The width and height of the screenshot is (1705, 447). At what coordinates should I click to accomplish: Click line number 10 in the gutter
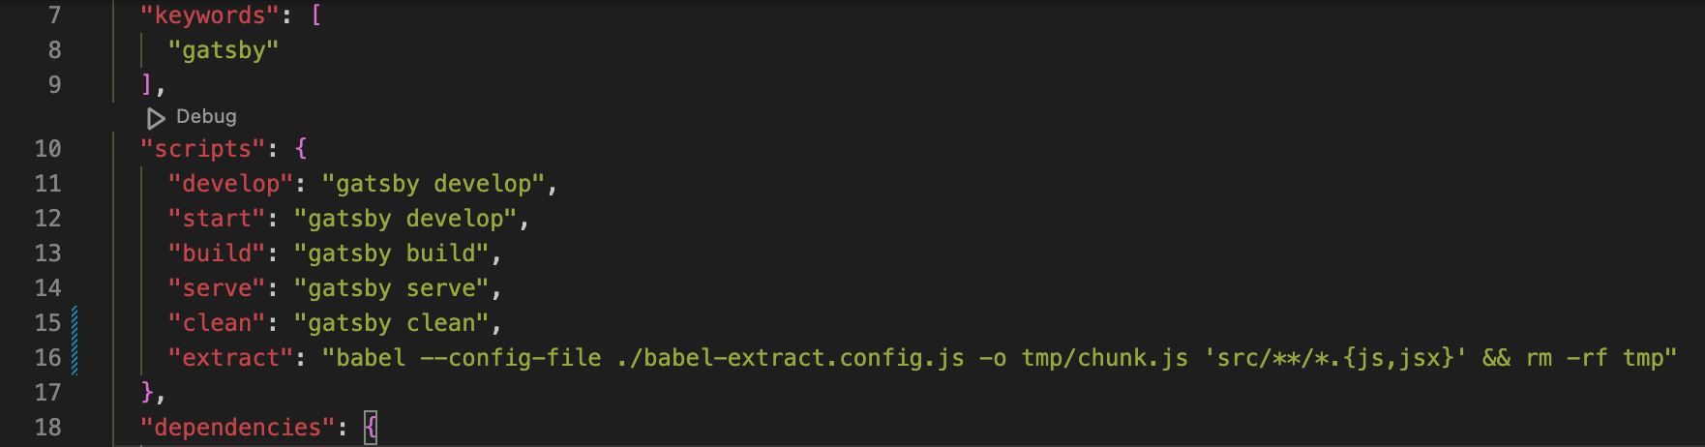tap(48, 149)
